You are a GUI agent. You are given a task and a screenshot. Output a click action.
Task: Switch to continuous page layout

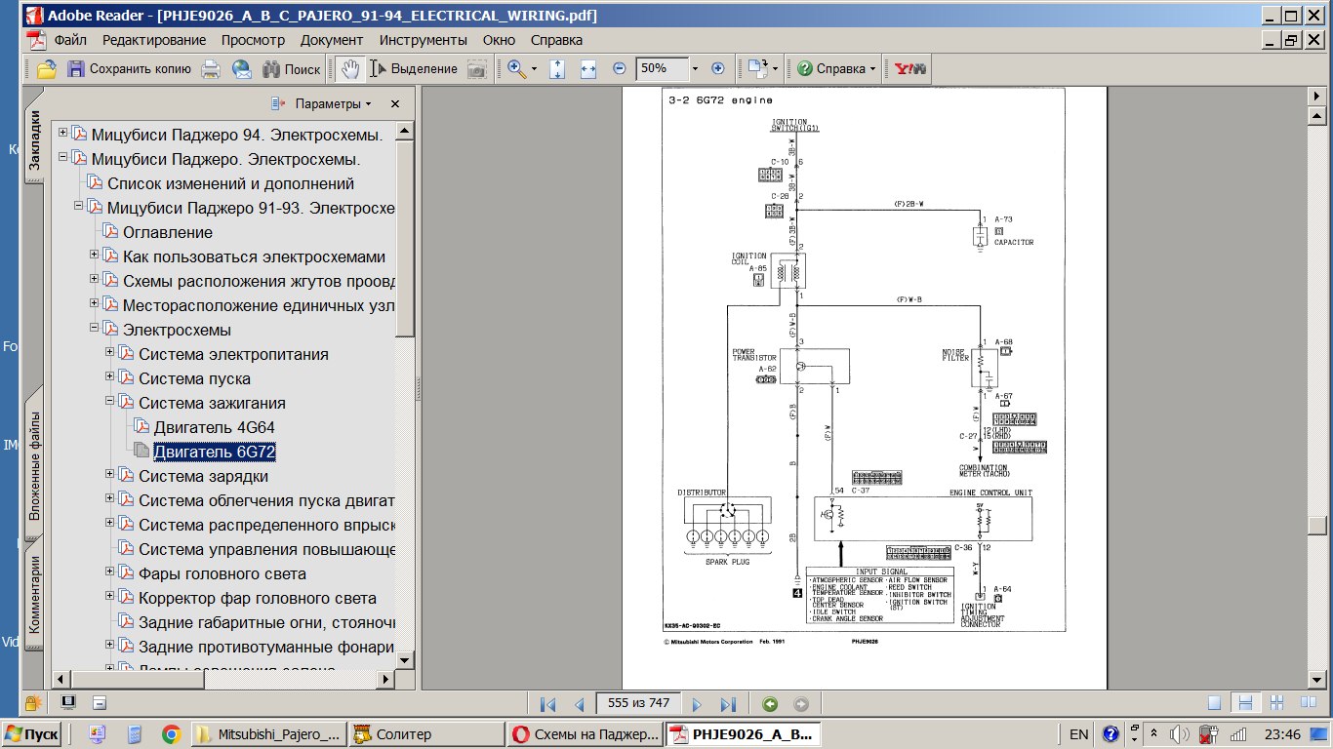1244,703
